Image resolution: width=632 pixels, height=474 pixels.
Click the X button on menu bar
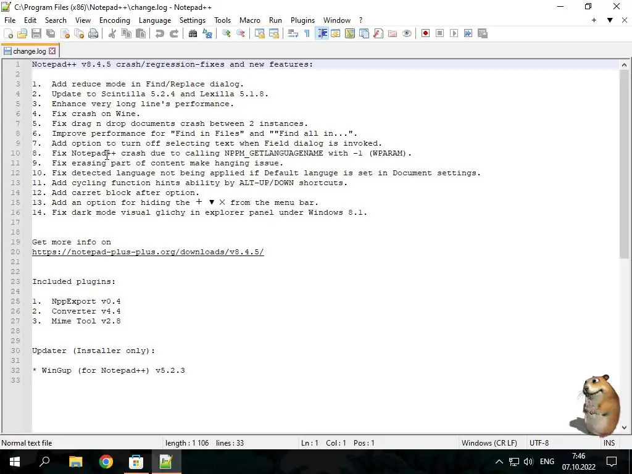click(x=625, y=20)
